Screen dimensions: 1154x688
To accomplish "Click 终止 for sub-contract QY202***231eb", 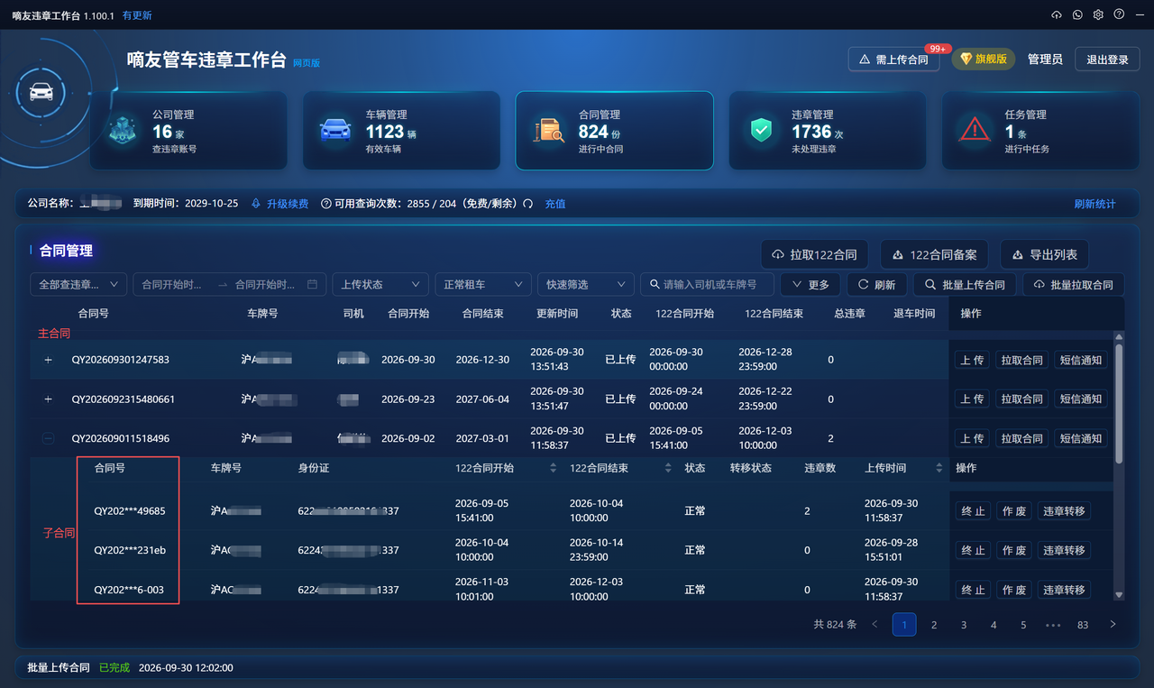I will coord(973,550).
